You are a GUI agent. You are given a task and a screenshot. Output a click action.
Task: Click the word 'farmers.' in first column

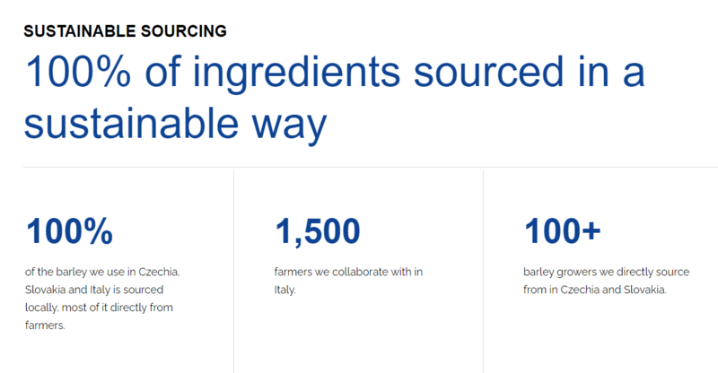(45, 325)
